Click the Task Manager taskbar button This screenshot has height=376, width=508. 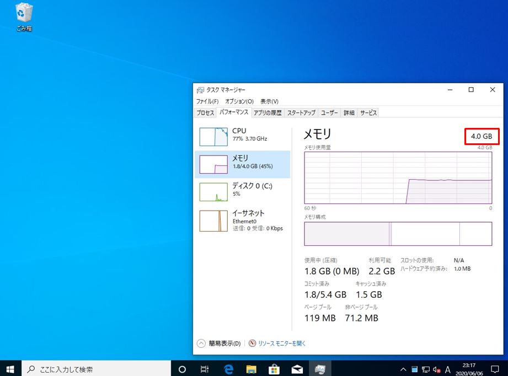320,369
